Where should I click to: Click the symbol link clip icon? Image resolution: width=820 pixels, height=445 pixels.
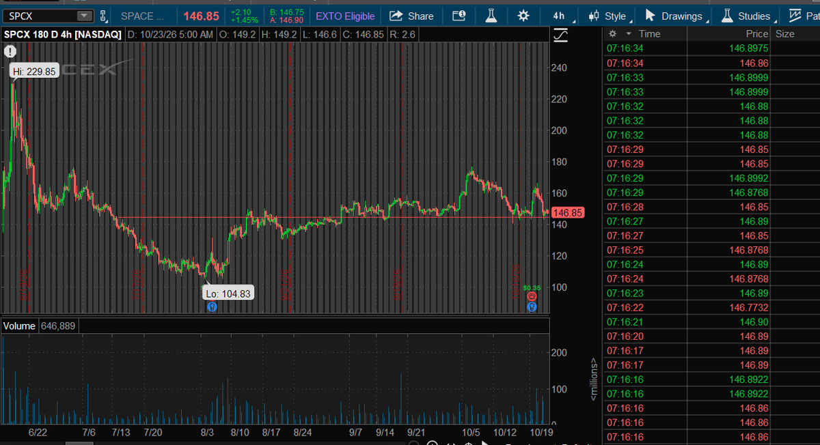[103, 16]
